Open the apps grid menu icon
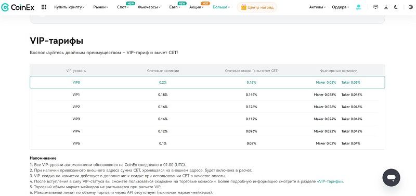Image resolution: width=416 pixels, height=196 pixels. click(x=44, y=7)
